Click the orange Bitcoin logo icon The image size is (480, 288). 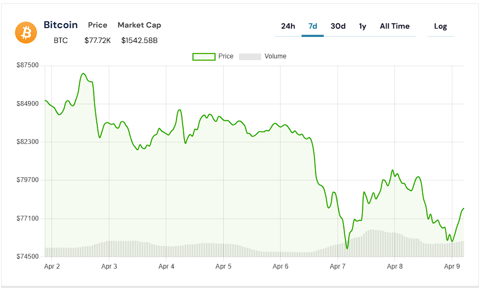[26, 33]
